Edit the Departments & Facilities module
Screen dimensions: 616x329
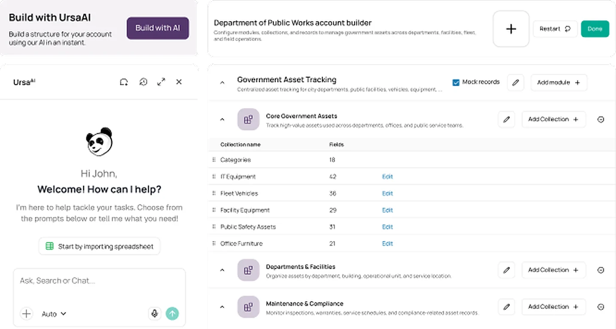pyautogui.click(x=506, y=270)
